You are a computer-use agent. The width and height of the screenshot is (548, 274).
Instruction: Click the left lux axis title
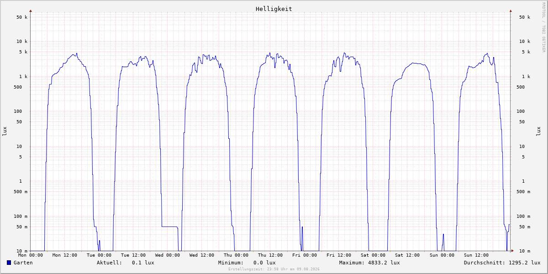(x=5, y=131)
